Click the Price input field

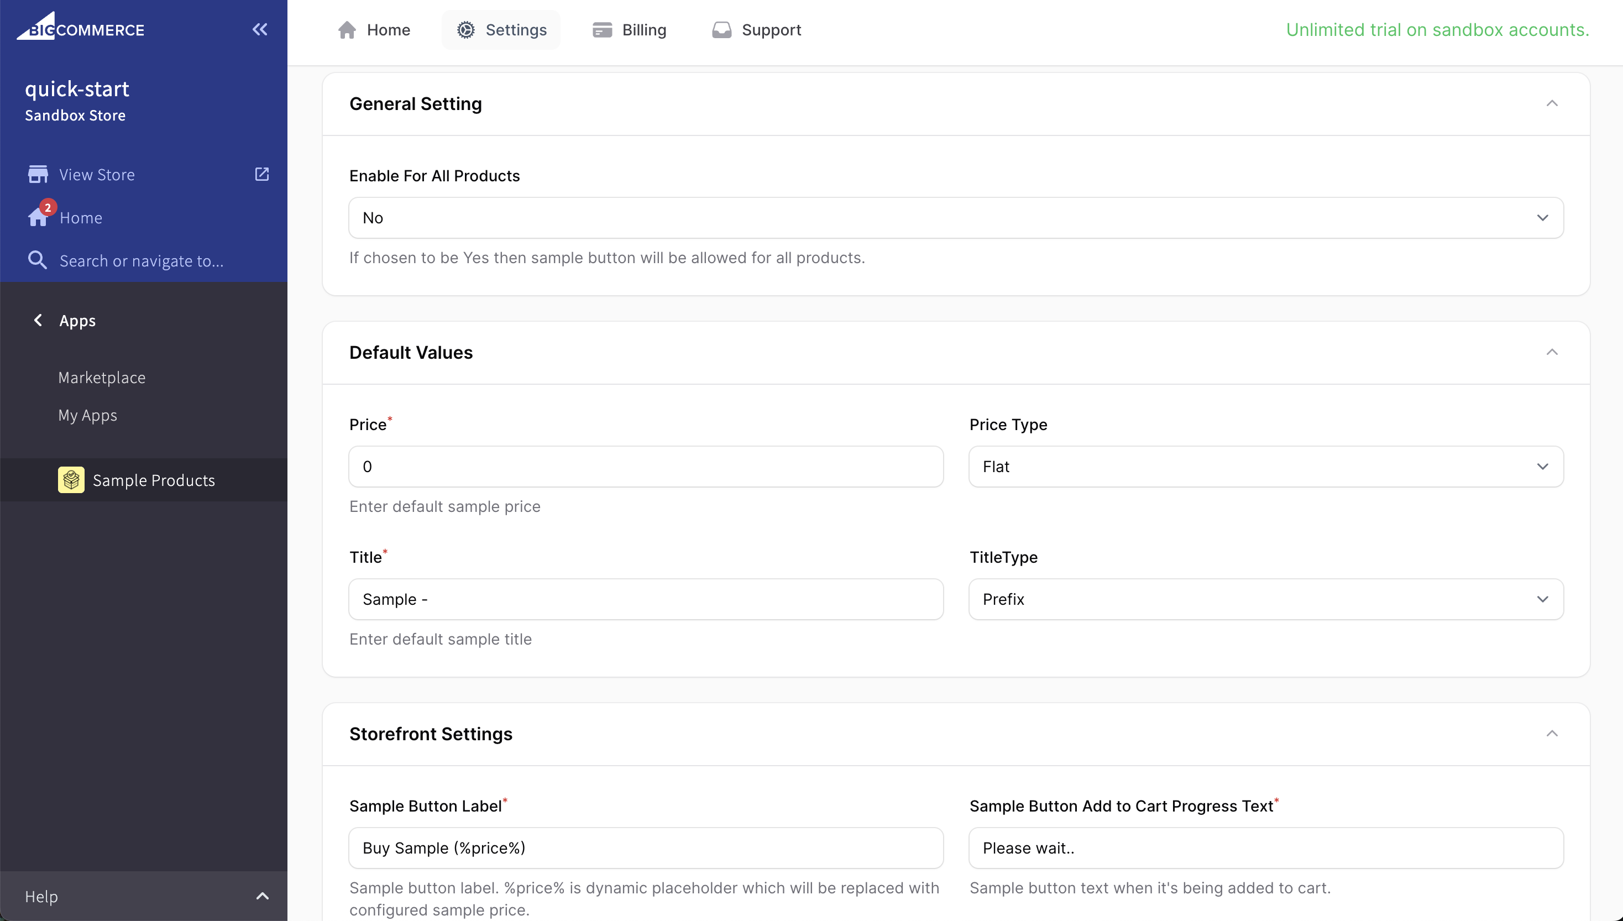[646, 467]
